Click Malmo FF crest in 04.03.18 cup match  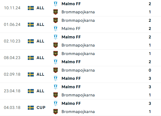pyautogui.click(x=56, y=103)
